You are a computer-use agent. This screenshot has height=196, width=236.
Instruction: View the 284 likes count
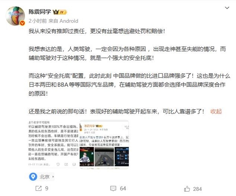coord(197,189)
